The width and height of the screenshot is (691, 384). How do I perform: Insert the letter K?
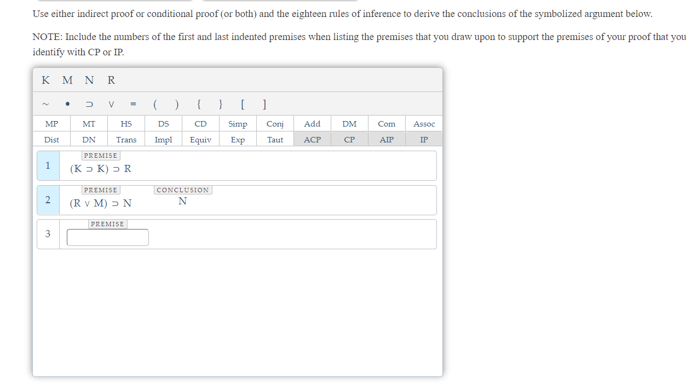click(45, 80)
